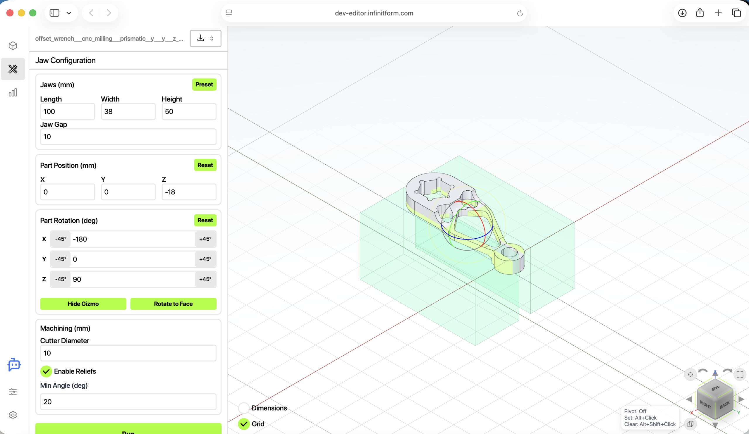Toggle the Grid checkbox

pyautogui.click(x=244, y=424)
